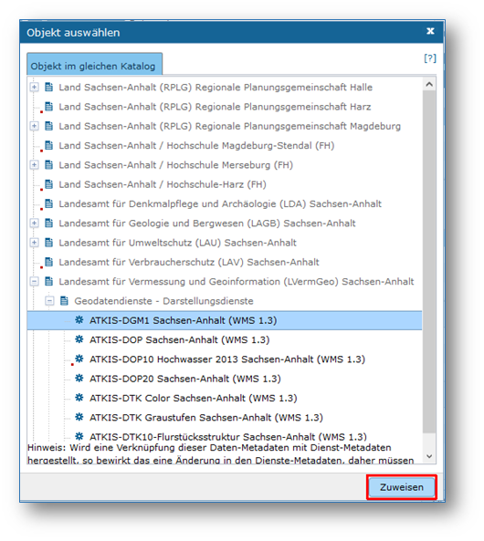Select 'ATKIS-DTK10-Flurstücksstruktur Sachsen-Anhalt' row
Screen dimensions: 484x541
(225, 436)
